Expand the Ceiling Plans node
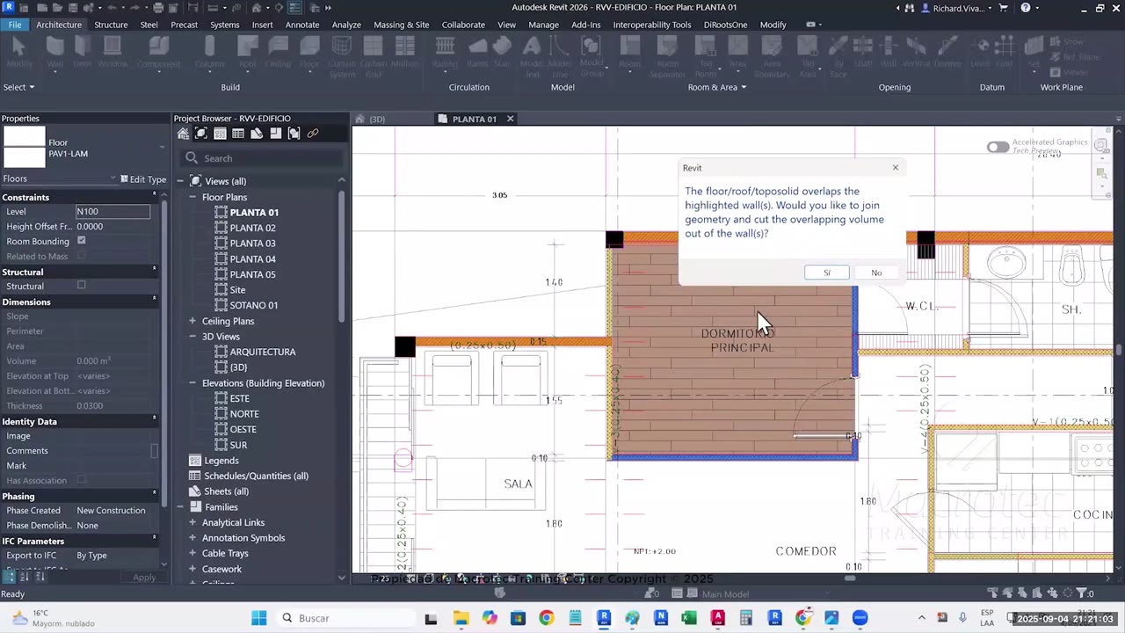Viewport: 1125px width, 633px height. coord(192,321)
